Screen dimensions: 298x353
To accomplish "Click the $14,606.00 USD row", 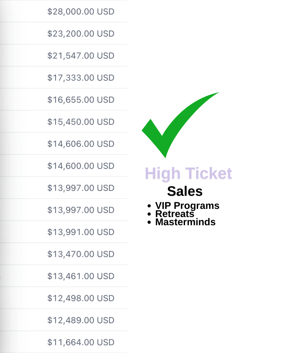I will (81, 144).
